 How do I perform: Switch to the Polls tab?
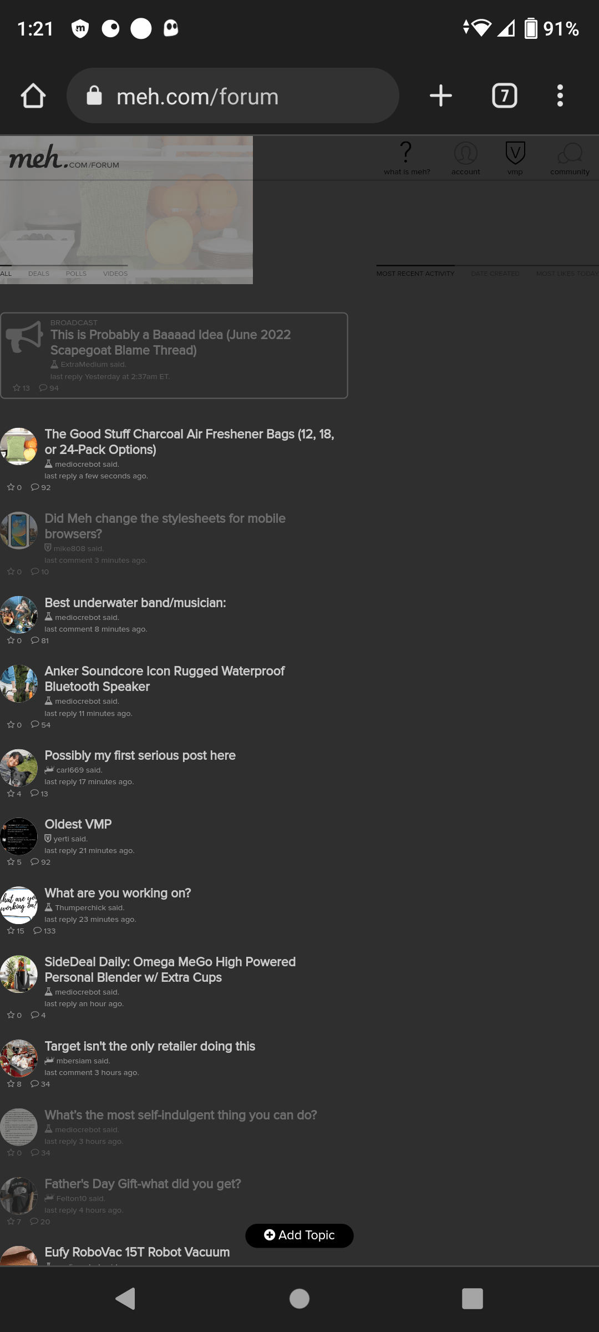pos(76,274)
